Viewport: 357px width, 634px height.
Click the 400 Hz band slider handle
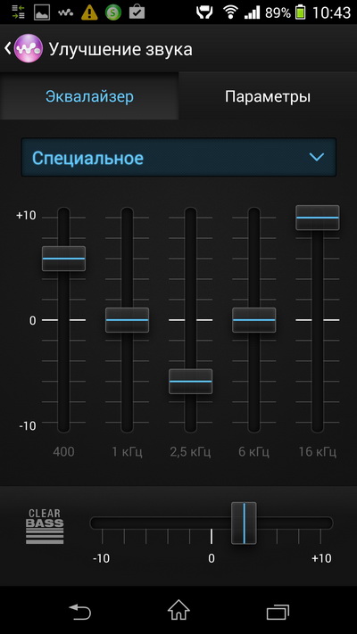pyautogui.click(x=63, y=259)
